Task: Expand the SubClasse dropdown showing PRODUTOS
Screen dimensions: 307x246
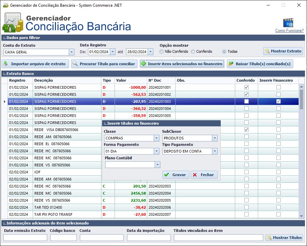Action: tap(214, 138)
